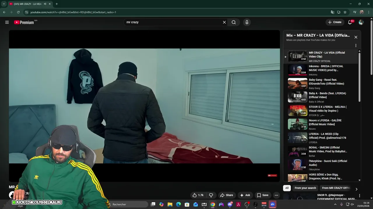Open Google Translate icon in address bar

332,12
